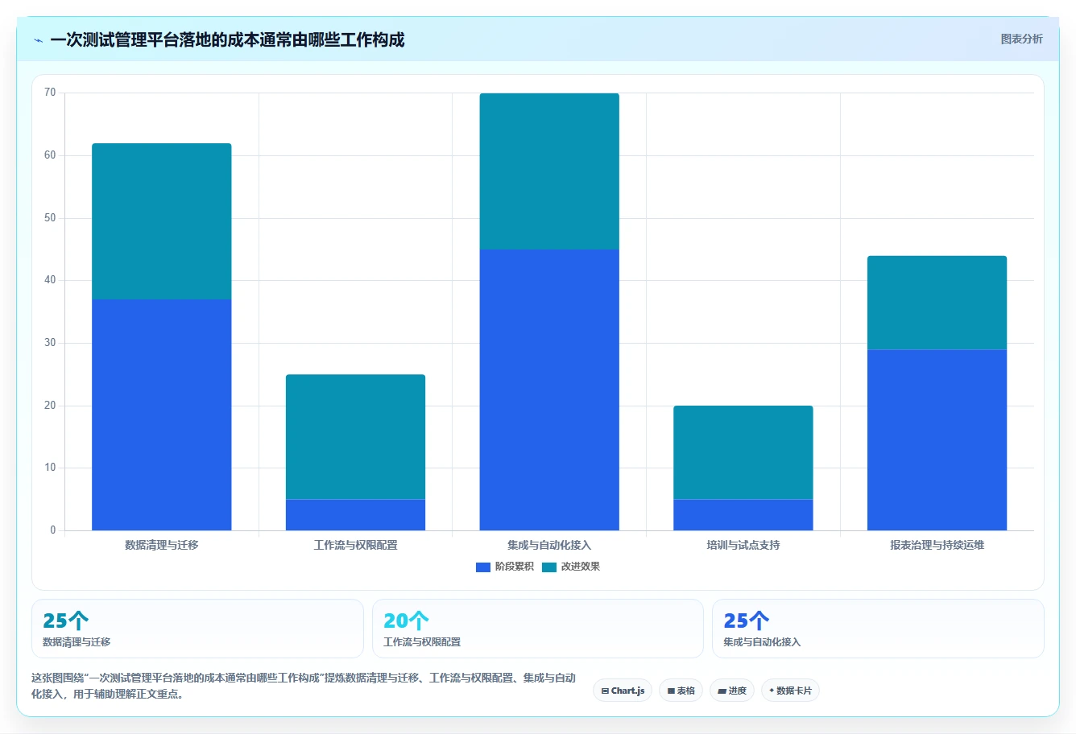Click the blue 阶段累积 legend swatch

click(483, 567)
